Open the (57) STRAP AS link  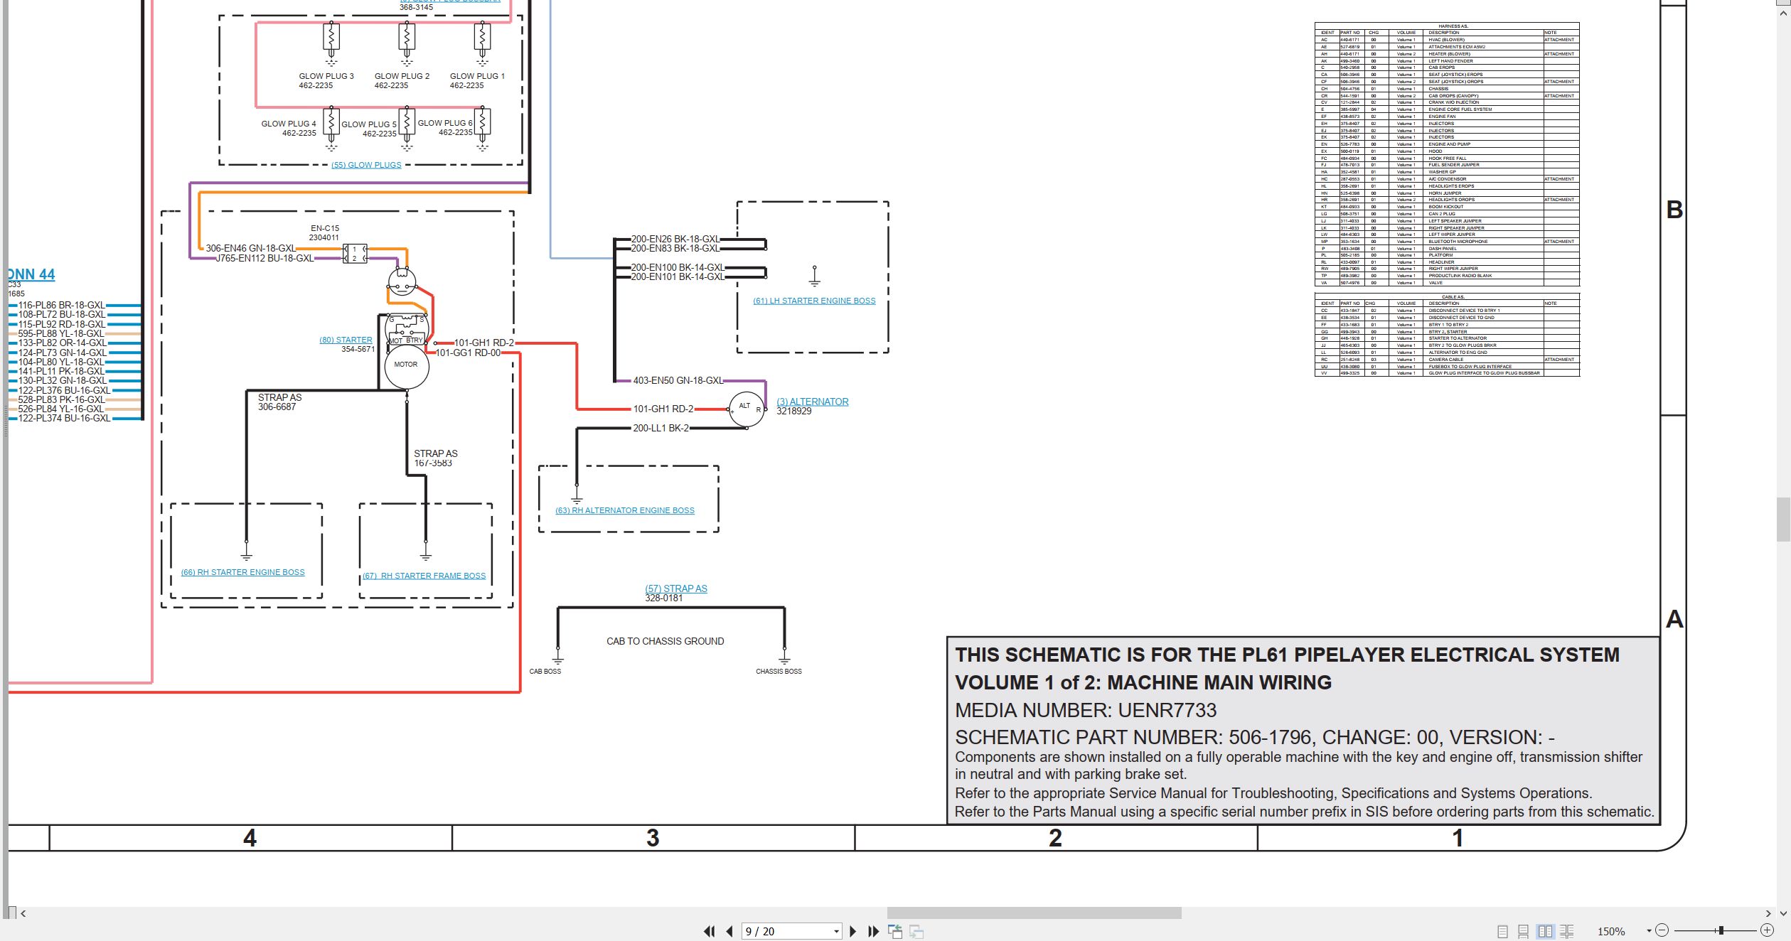pos(676,588)
